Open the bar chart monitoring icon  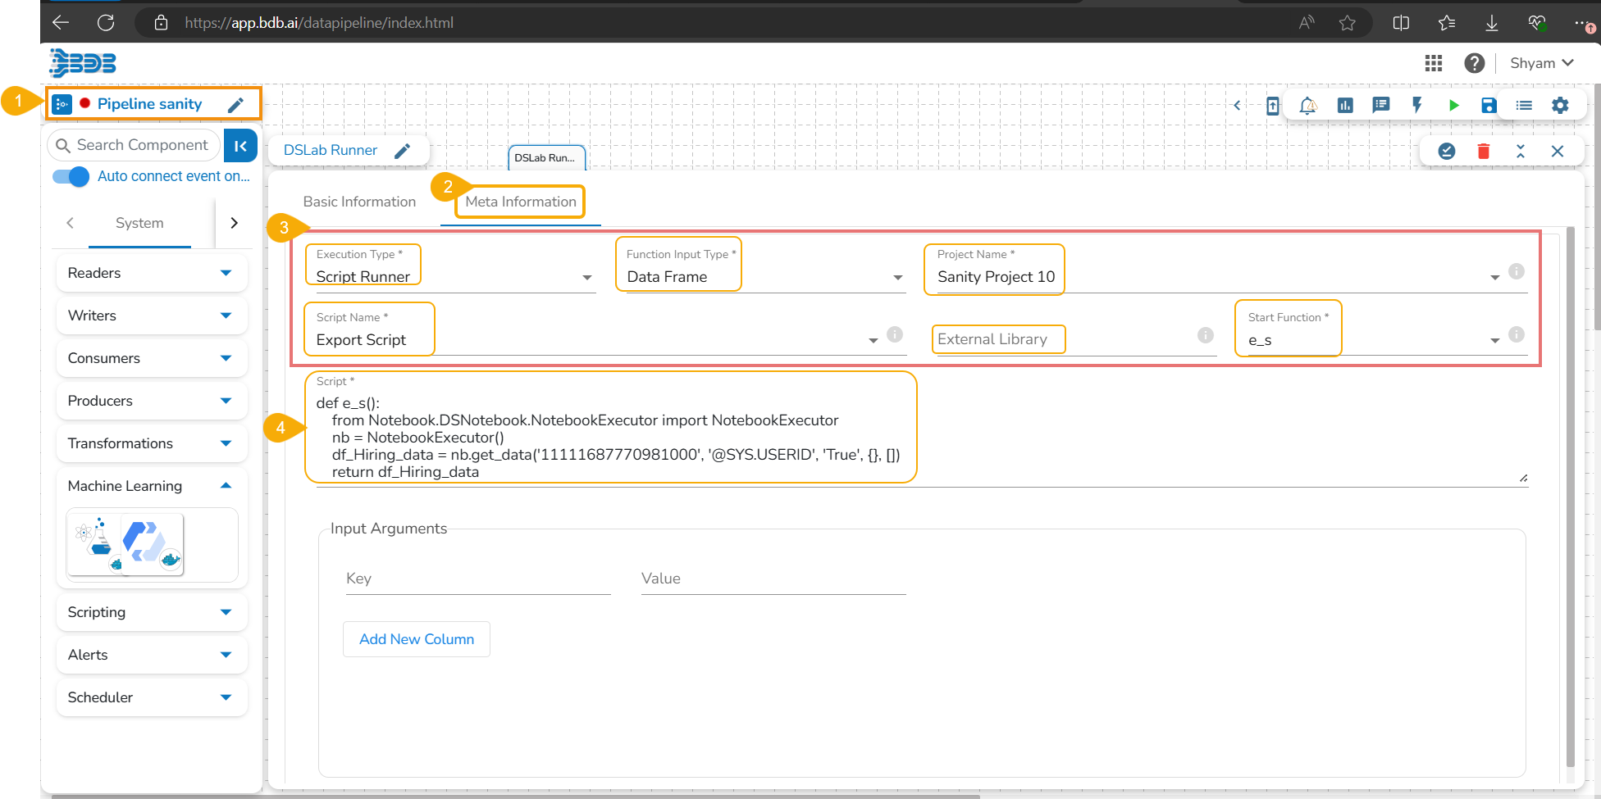[x=1345, y=105]
